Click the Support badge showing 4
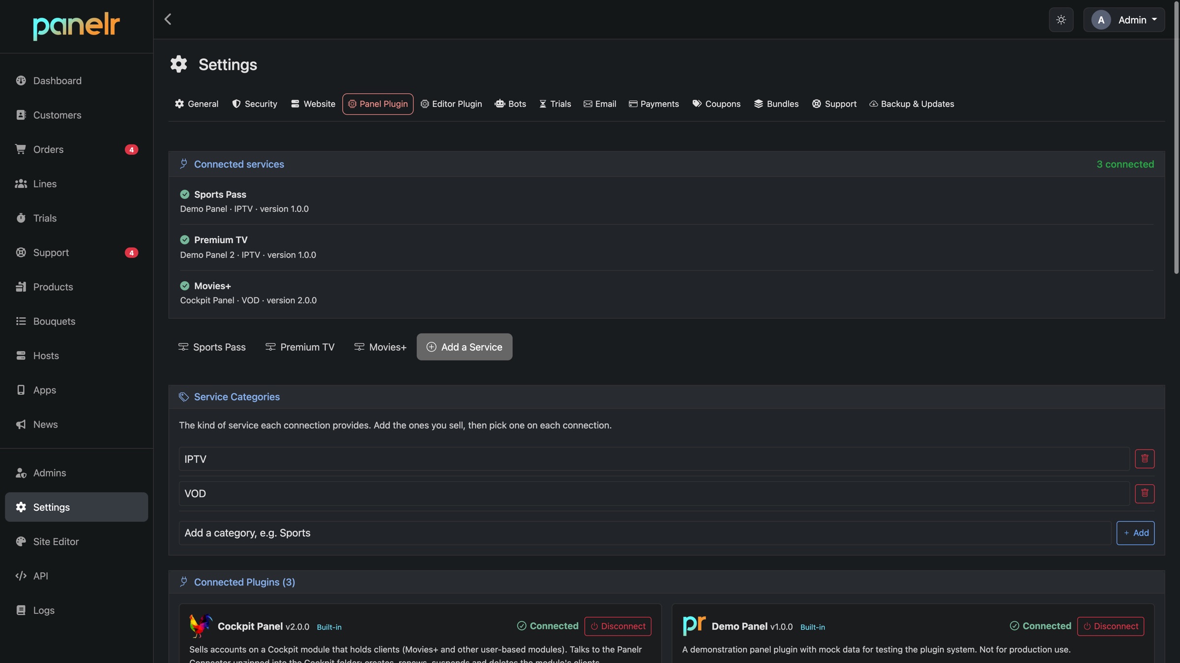This screenshot has height=663, width=1180. pyautogui.click(x=131, y=252)
